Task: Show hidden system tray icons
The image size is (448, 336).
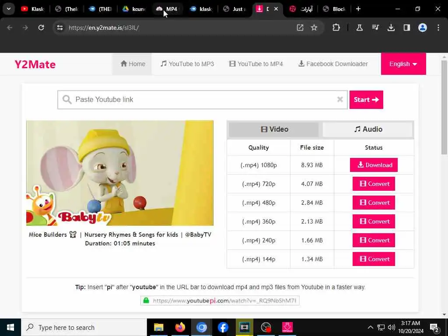Action: (x=370, y=327)
